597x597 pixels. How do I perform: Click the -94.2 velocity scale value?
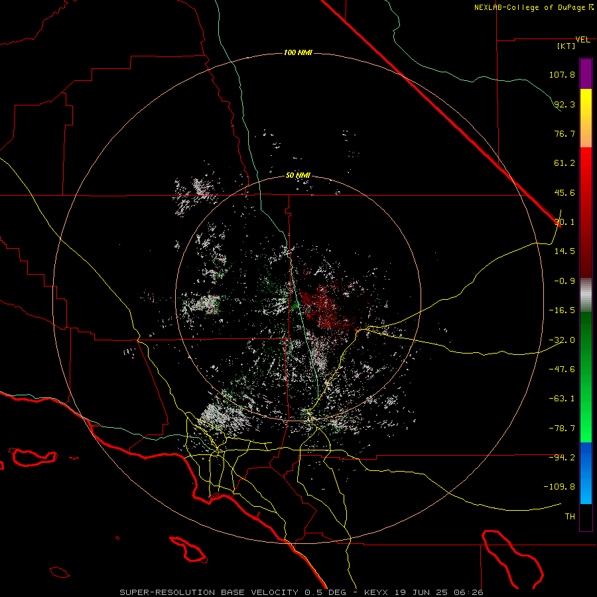pos(562,458)
